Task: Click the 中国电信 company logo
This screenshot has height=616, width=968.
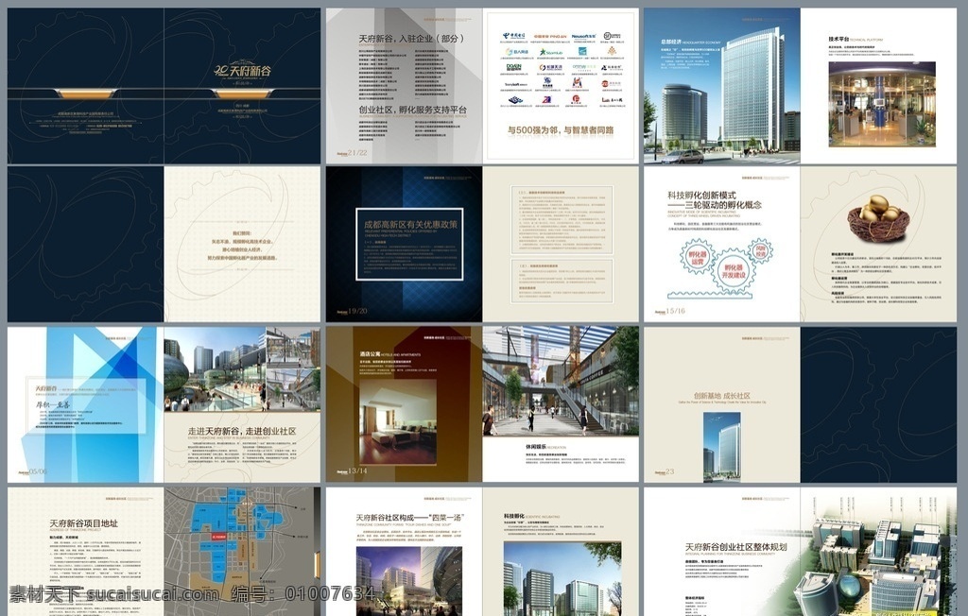Action: (x=513, y=37)
